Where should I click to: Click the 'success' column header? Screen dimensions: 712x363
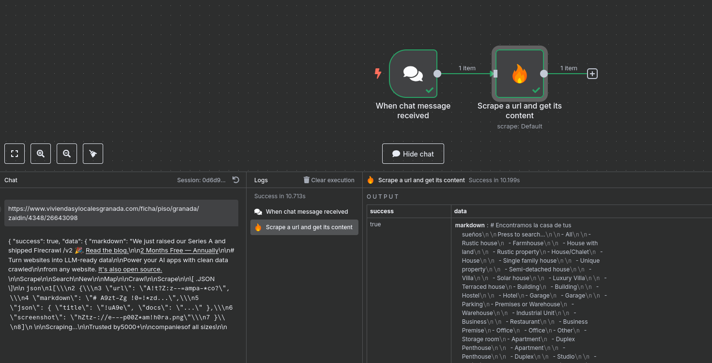point(382,211)
